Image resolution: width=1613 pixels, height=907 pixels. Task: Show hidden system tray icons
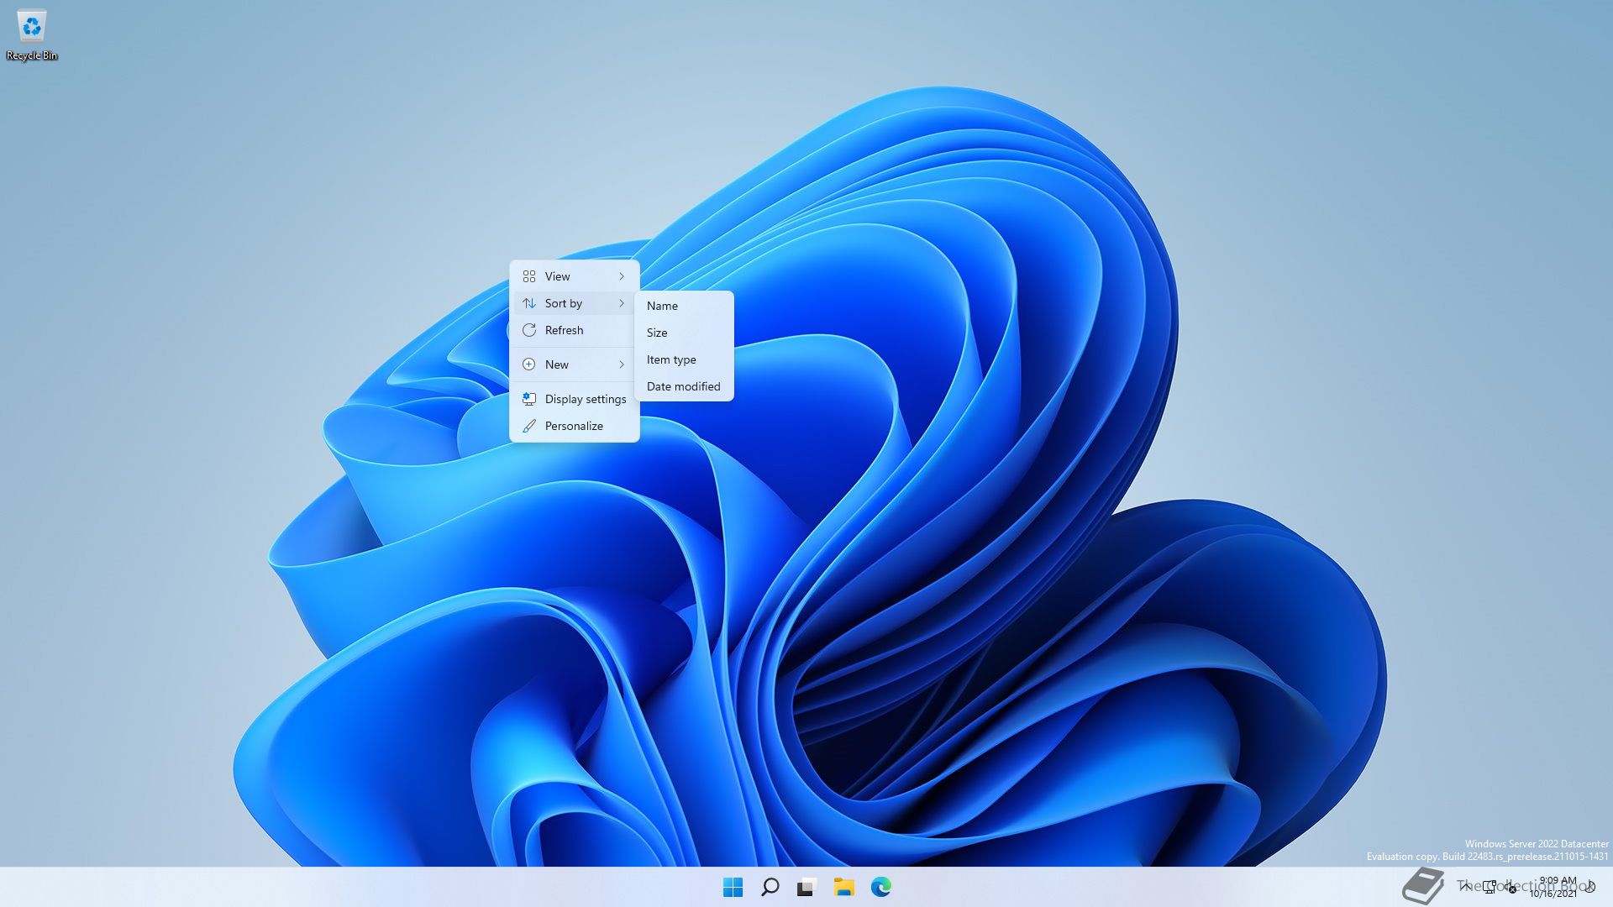click(1466, 887)
